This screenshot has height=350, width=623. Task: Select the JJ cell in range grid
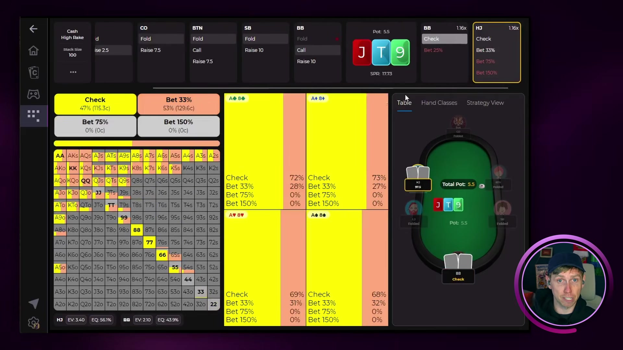tap(98, 193)
